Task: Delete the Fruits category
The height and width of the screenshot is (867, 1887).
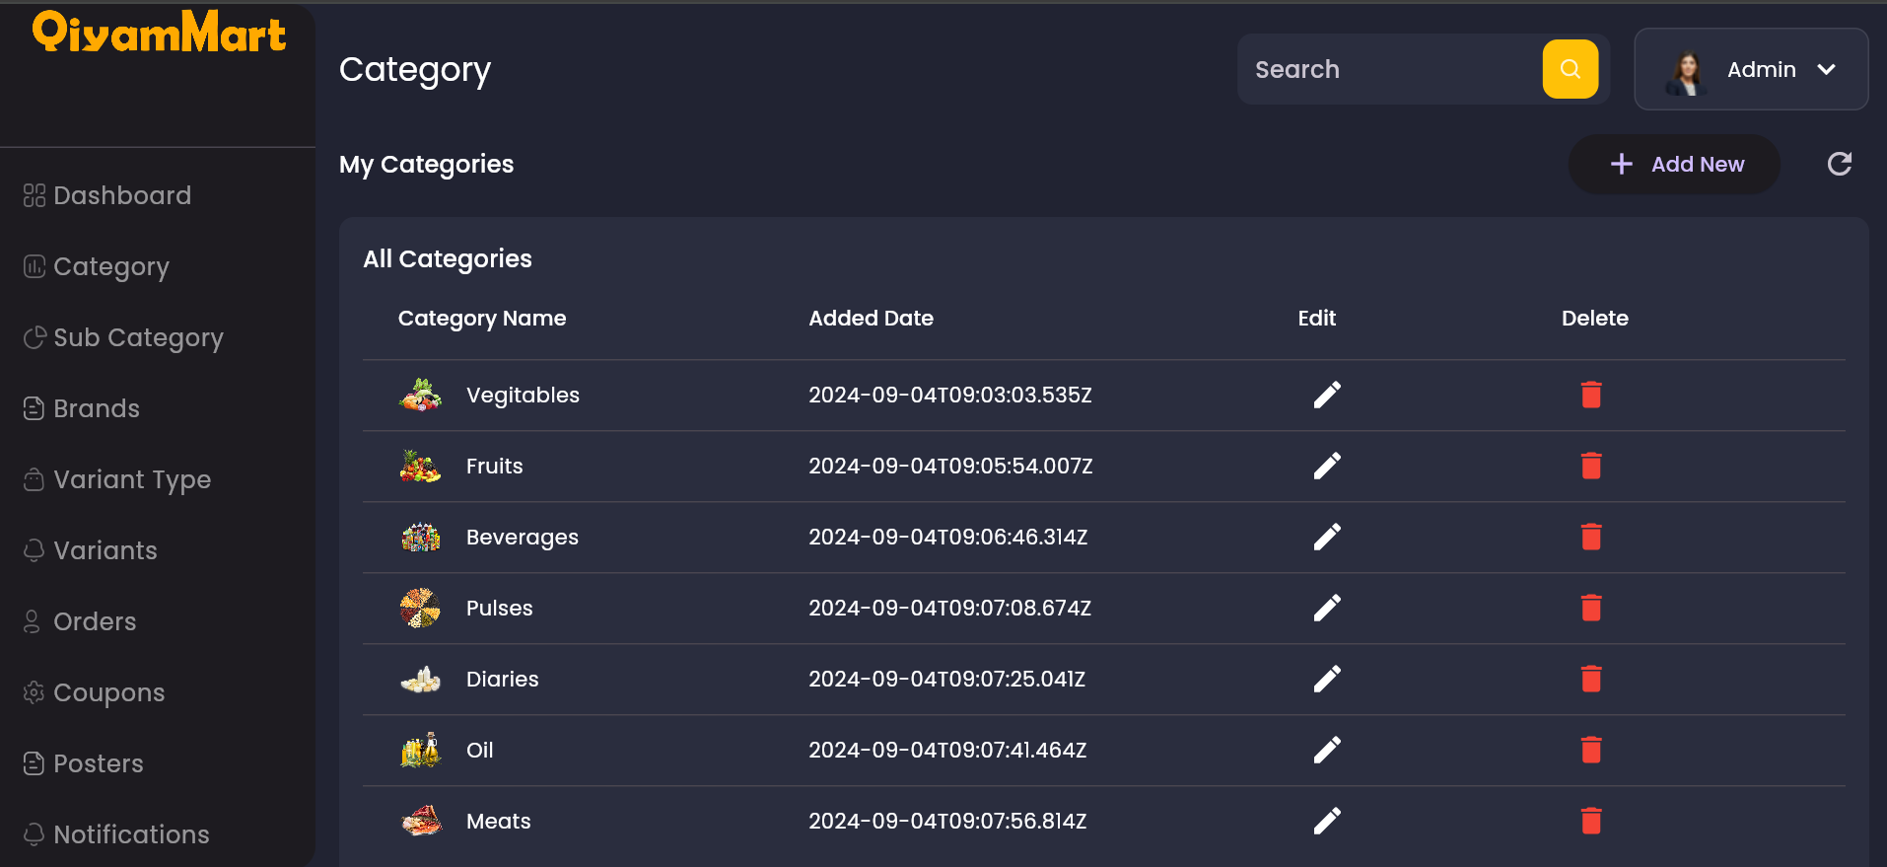Action: [1590, 466]
